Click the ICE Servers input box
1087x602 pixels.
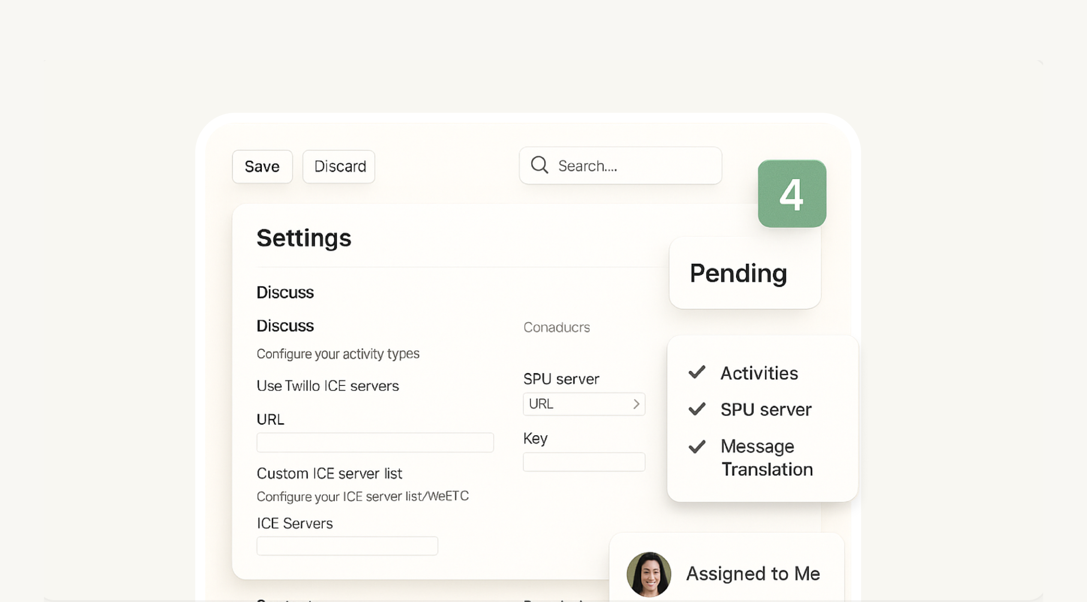tap(347, 546)
